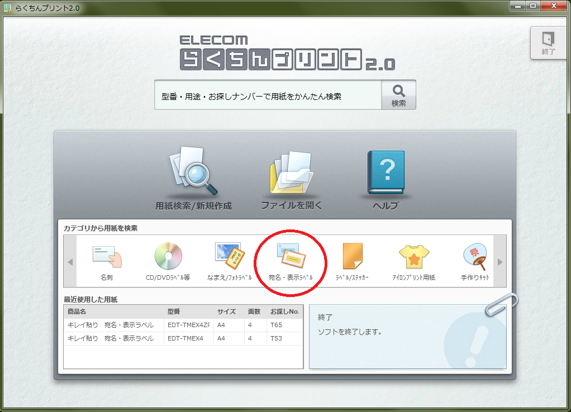Click the お探しNo. column header
This screenshot has width=571, height=412.
coord(285,312)
